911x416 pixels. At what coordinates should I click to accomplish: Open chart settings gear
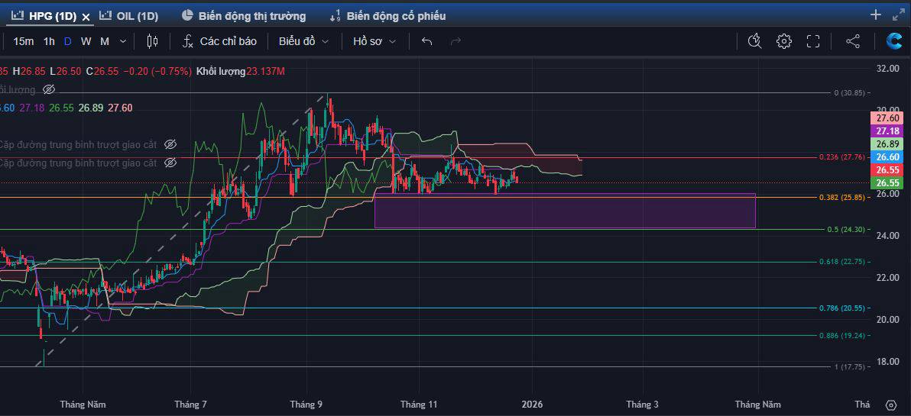784,41
